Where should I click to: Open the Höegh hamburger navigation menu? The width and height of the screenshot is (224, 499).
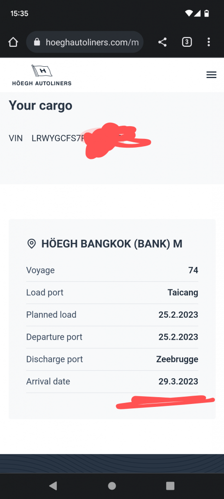211,75
